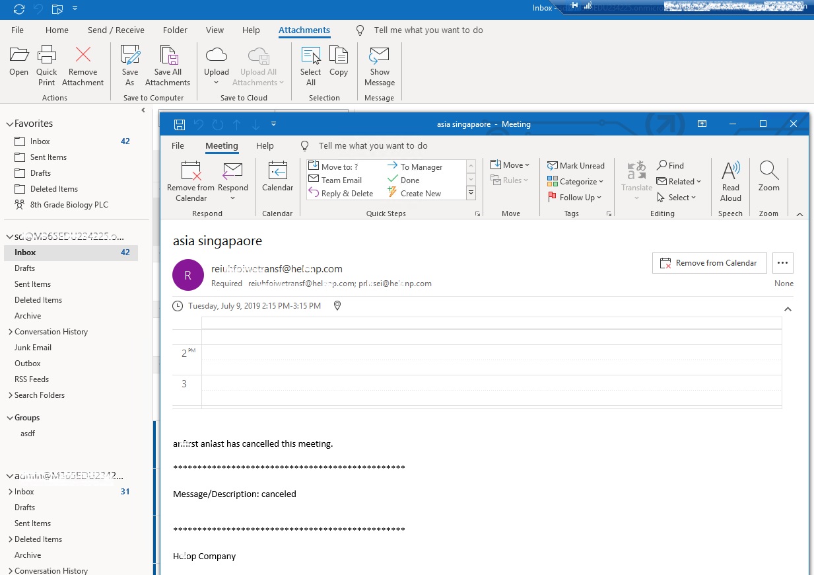Collapse the Favorites folder pane
814x575 pixels.
click(11, 123)
